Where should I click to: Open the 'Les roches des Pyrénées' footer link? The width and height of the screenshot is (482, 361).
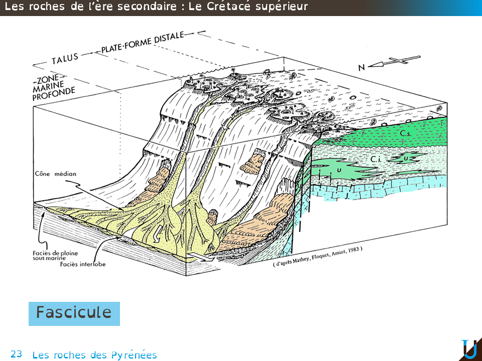[94, 355]
